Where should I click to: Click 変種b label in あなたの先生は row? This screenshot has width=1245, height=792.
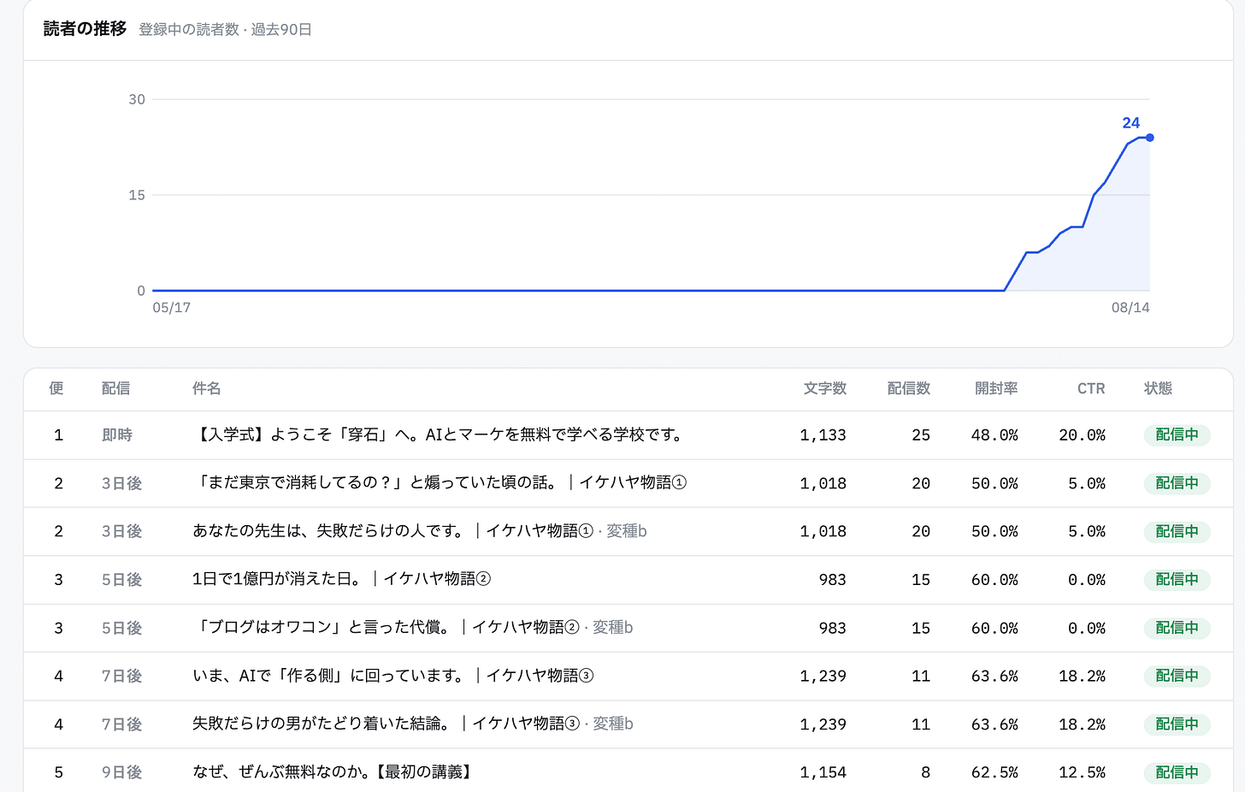[x=627, y=531]
